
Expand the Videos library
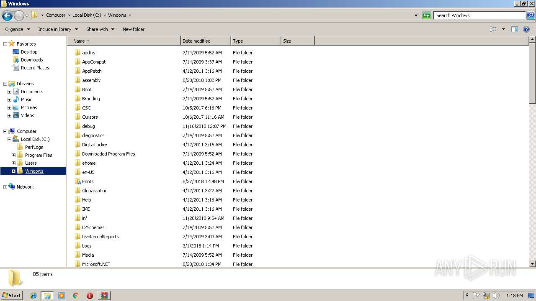pos(9,115)
